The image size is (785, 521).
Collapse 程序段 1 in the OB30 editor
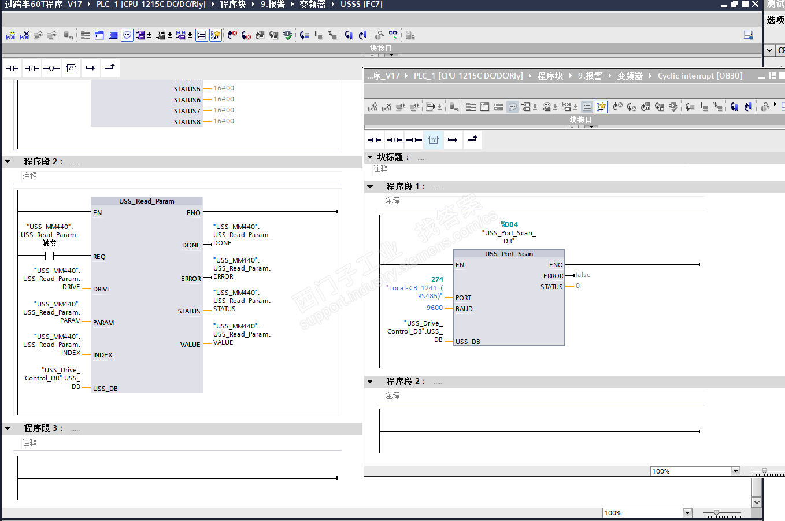coord(371,187)
